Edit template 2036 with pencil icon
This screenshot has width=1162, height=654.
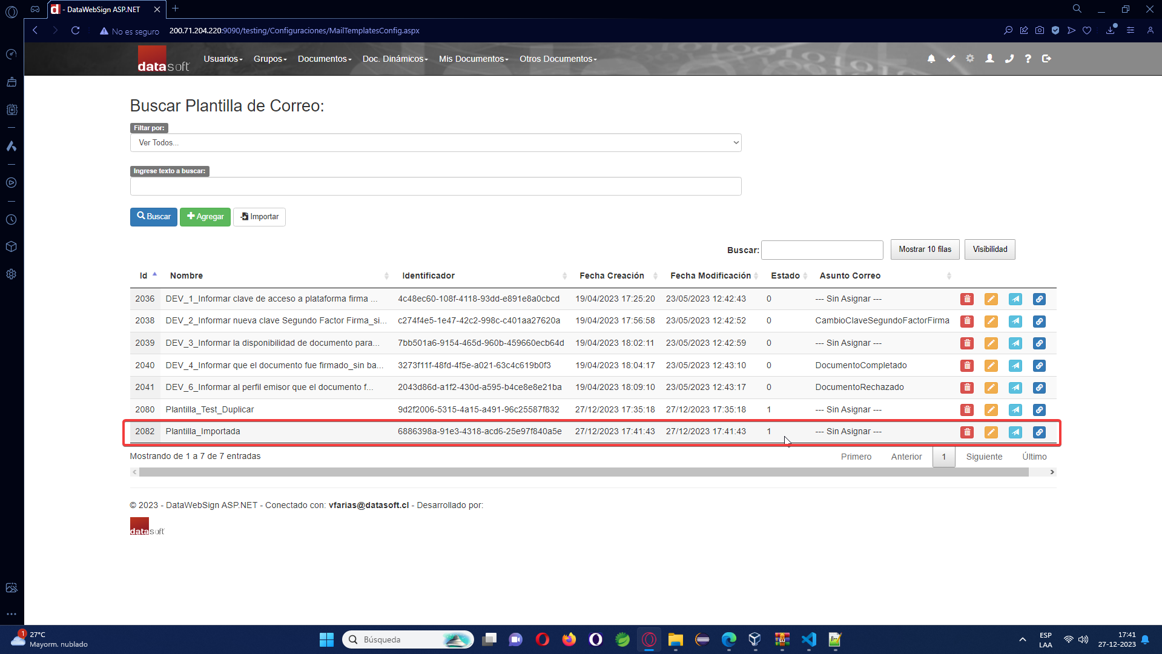(991, 299)
